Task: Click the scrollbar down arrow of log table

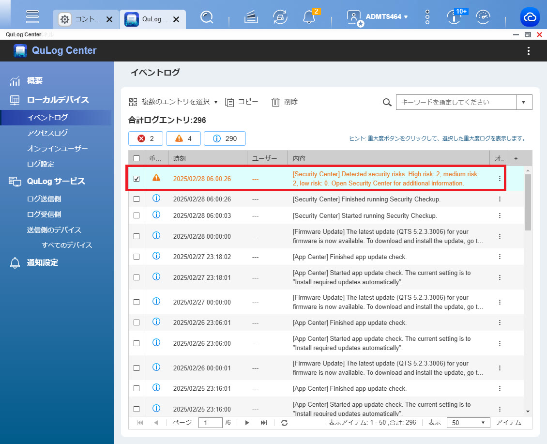Action: point(528,412)
